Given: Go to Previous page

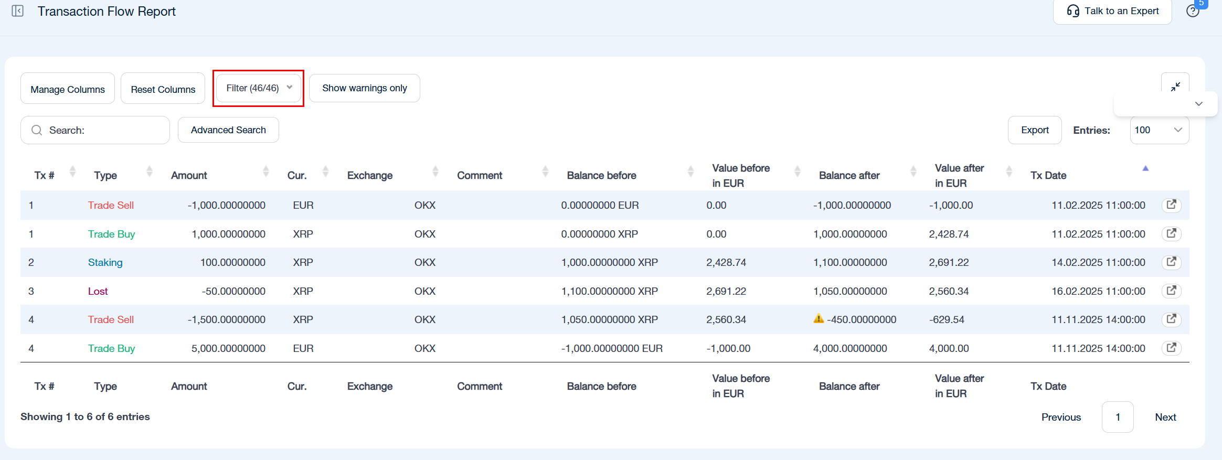Looking at the screenshot, I should (x=1061, y=417).
